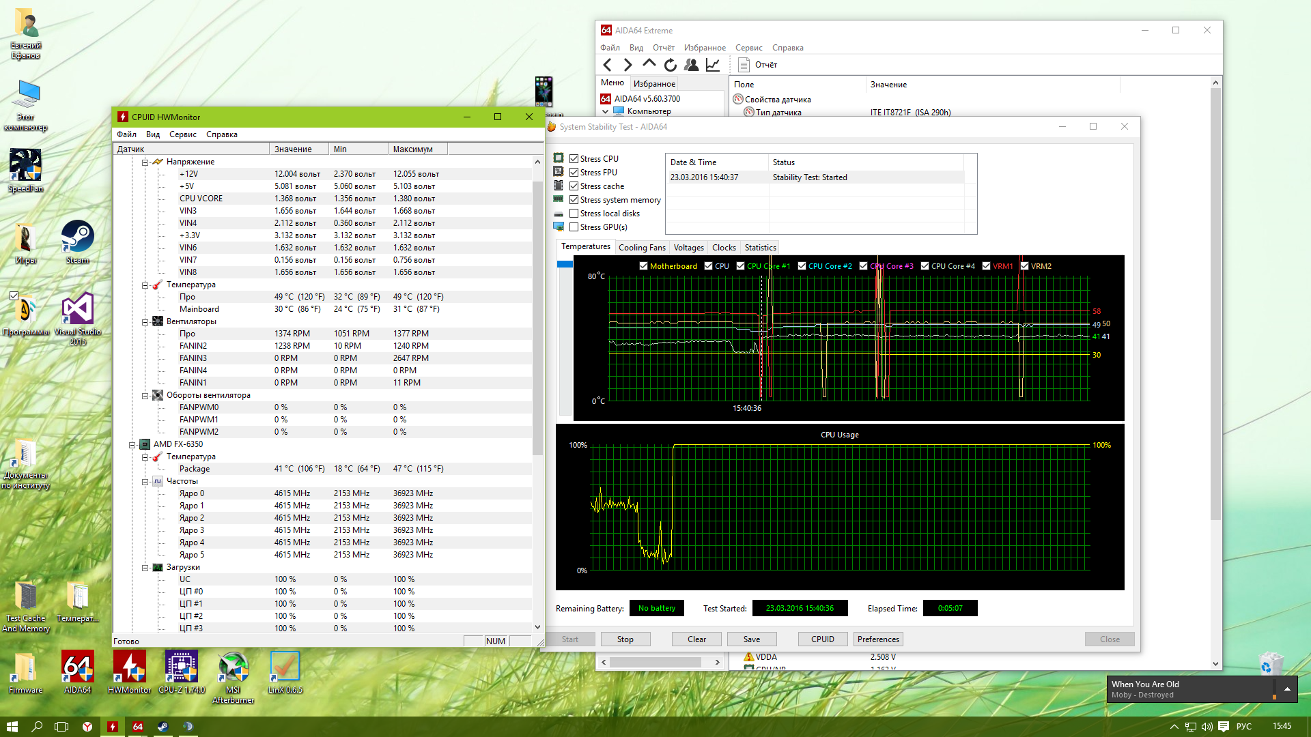Open LinX 0.6.5 desktop shortcut
1311x737 pixels.
(285, 667)
